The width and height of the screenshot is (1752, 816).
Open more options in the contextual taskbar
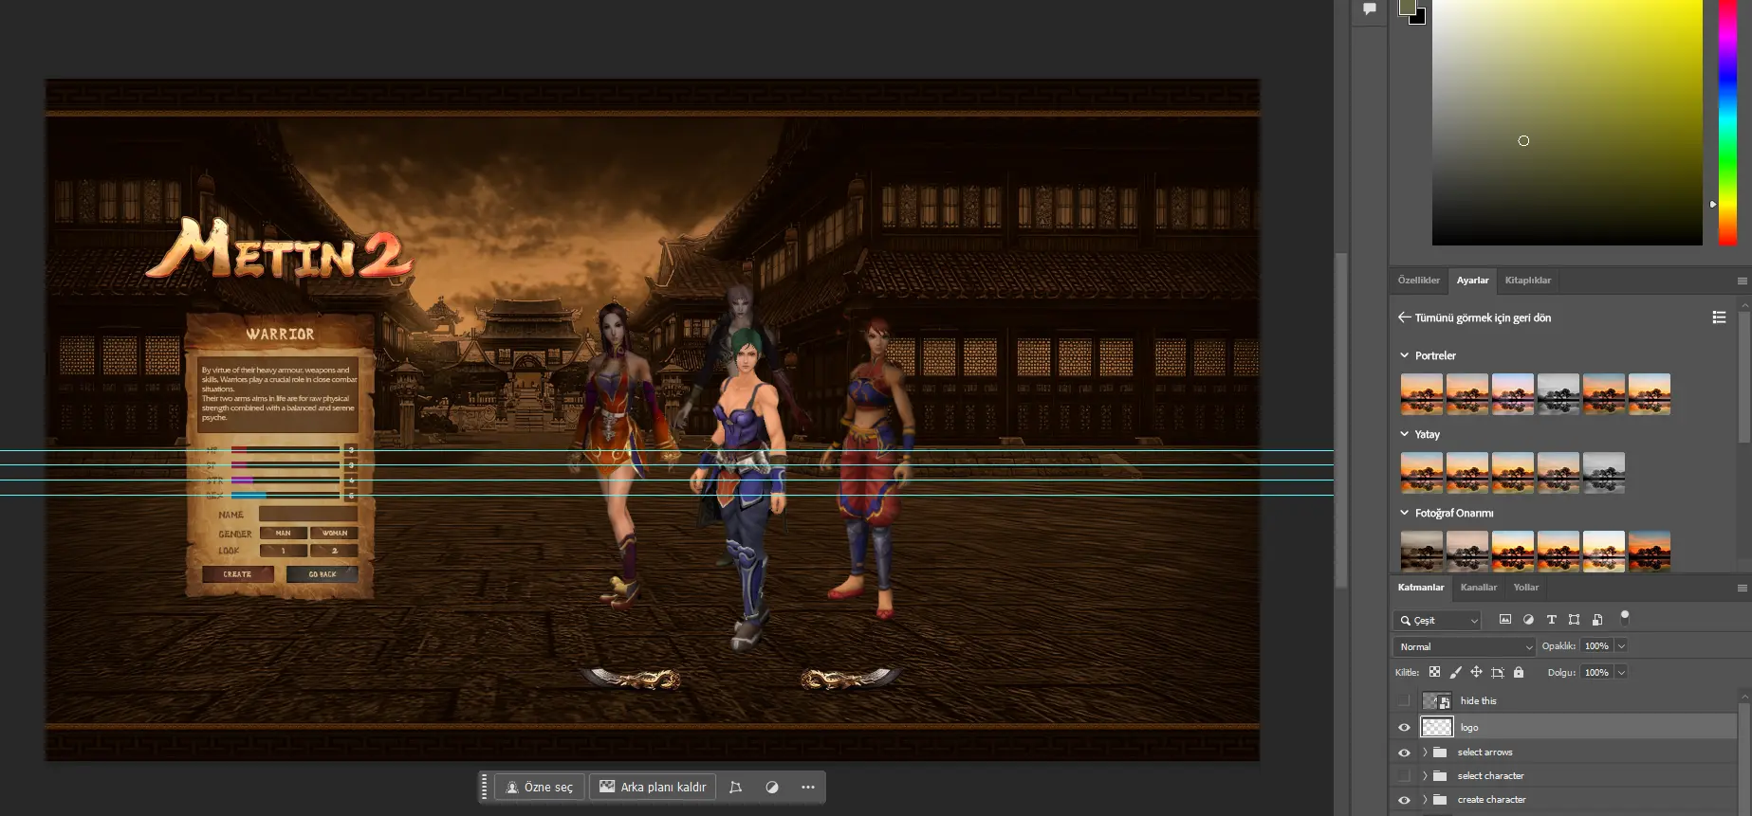(808, 788)
